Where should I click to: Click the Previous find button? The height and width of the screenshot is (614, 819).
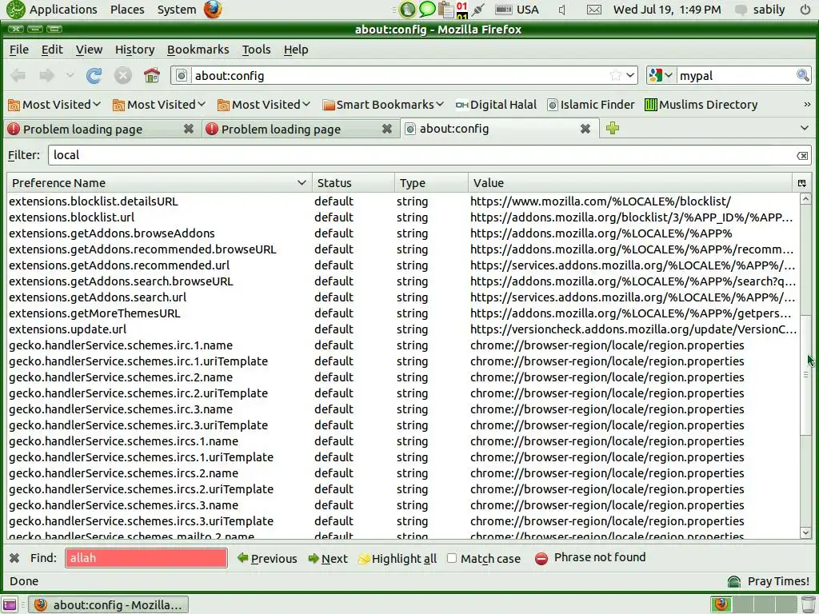click(x=267, y=558)
